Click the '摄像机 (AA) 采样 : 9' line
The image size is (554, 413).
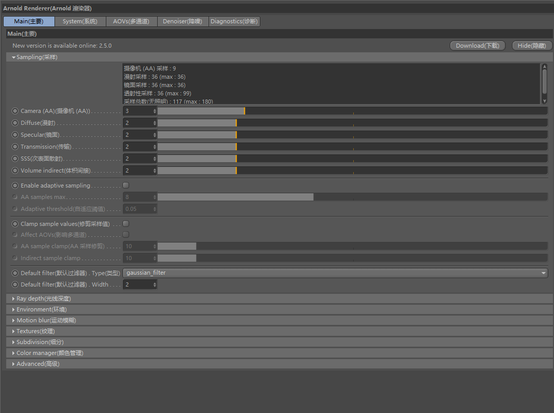(x=150, y=68)
